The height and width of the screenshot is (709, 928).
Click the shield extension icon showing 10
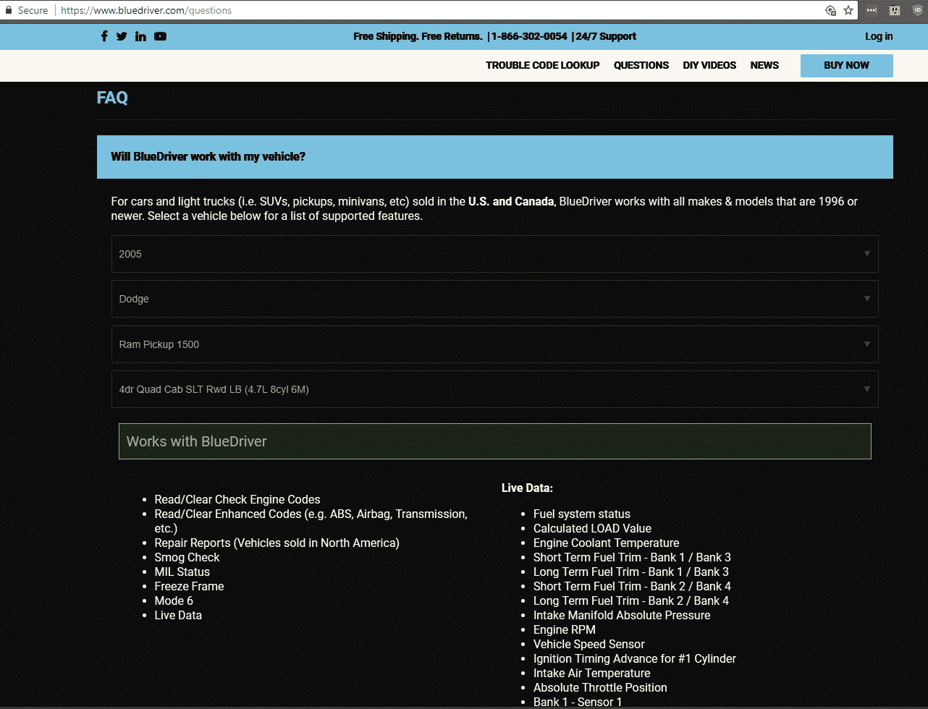(918, 10)
